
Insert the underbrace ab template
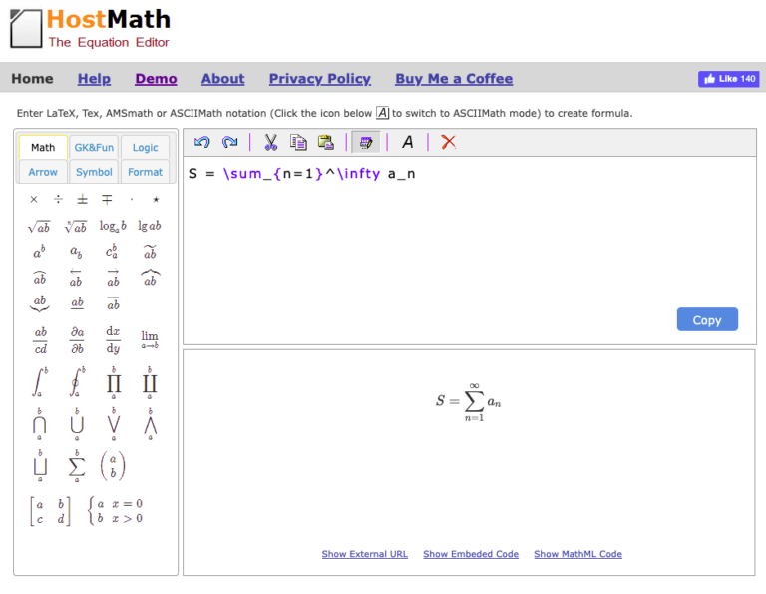coord(40,303)
